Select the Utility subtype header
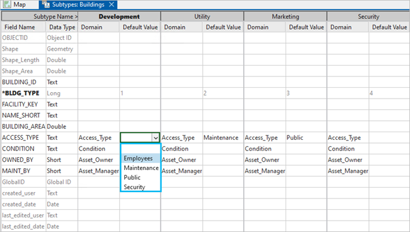 coord(202,16)
